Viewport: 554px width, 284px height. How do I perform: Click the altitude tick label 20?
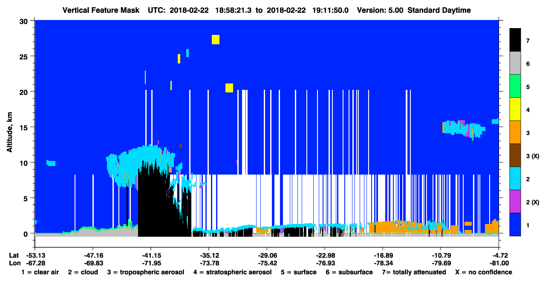(24, 92)
